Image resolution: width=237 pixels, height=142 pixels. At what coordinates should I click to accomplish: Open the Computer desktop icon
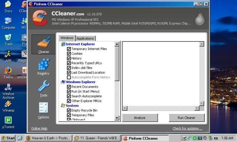(9, 23)
